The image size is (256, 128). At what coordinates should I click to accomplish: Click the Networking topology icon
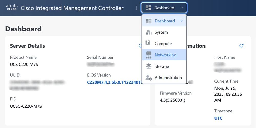[149, 55]
